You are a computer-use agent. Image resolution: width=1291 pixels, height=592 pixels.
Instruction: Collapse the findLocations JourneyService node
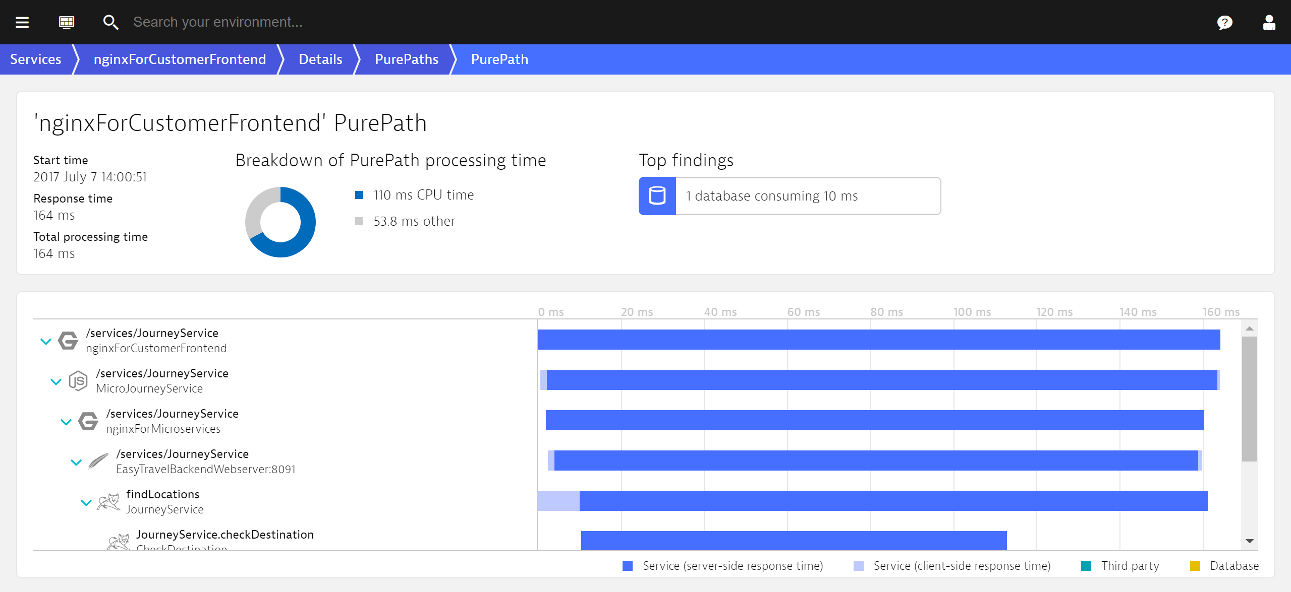(x=86, y=502)
